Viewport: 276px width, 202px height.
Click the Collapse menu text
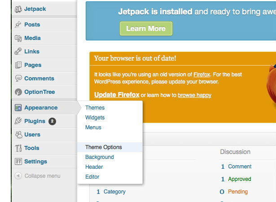click(43, 176)
